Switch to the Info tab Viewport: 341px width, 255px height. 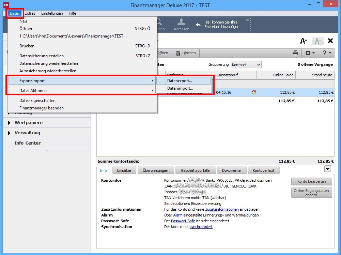point(103,170)
